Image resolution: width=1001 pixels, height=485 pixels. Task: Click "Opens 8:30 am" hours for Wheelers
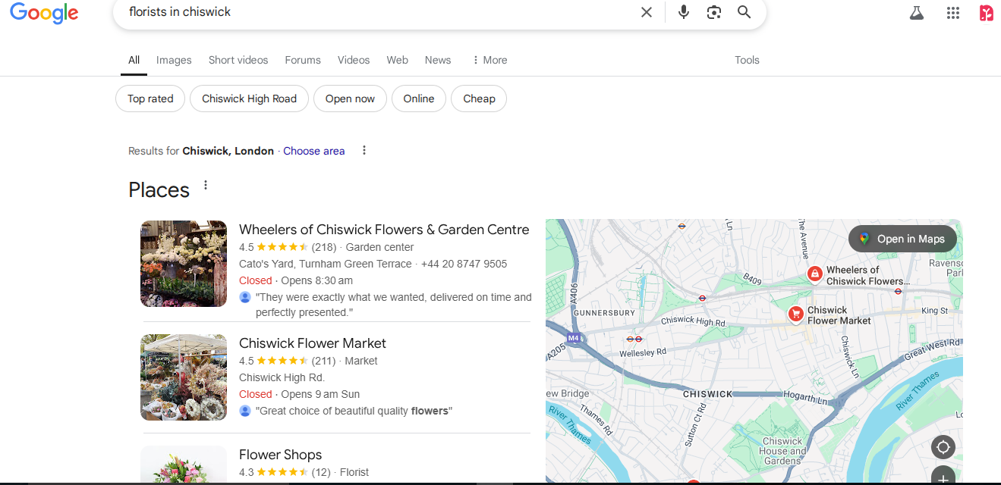point(316,280)
